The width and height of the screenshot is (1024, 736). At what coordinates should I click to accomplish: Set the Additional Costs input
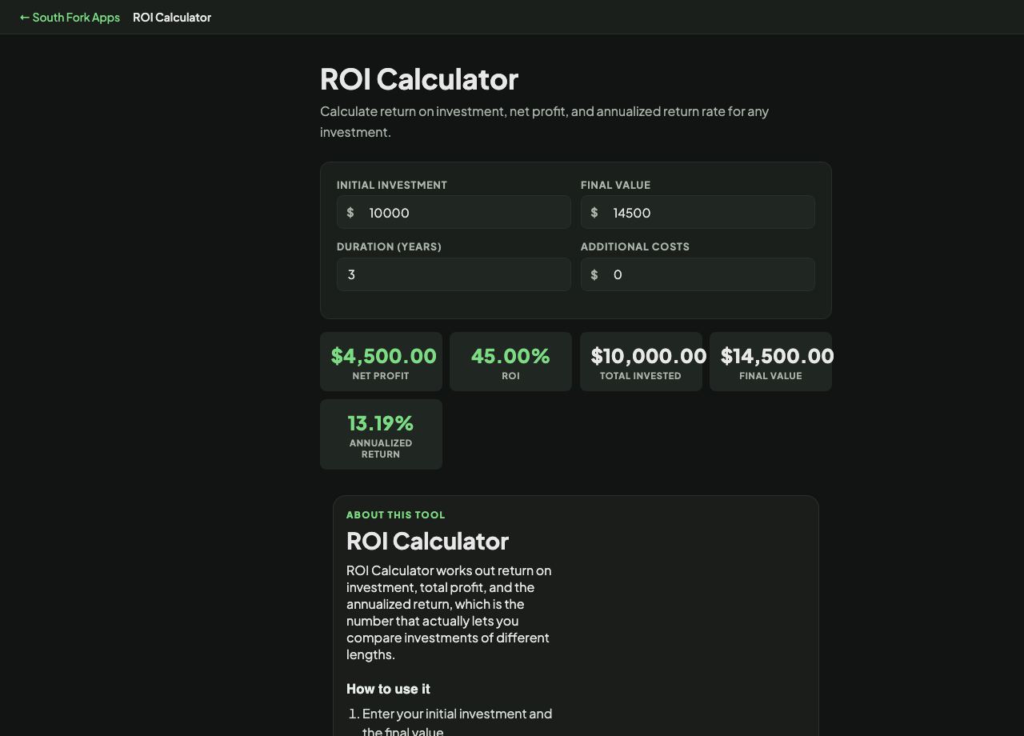pos(698,274)
